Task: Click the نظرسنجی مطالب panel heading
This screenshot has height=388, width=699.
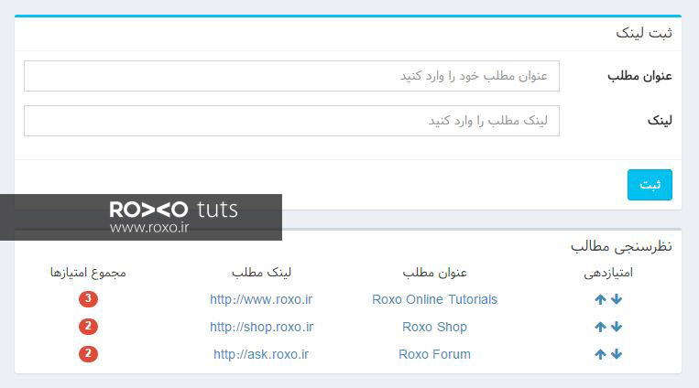Action: coord(621,246)
